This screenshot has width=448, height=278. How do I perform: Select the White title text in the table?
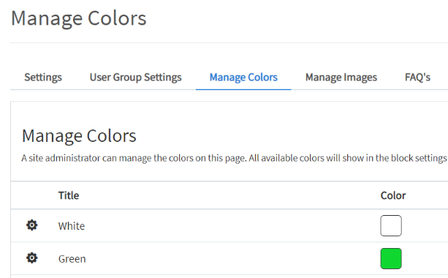pyautogui.click(x=72, y=226)
